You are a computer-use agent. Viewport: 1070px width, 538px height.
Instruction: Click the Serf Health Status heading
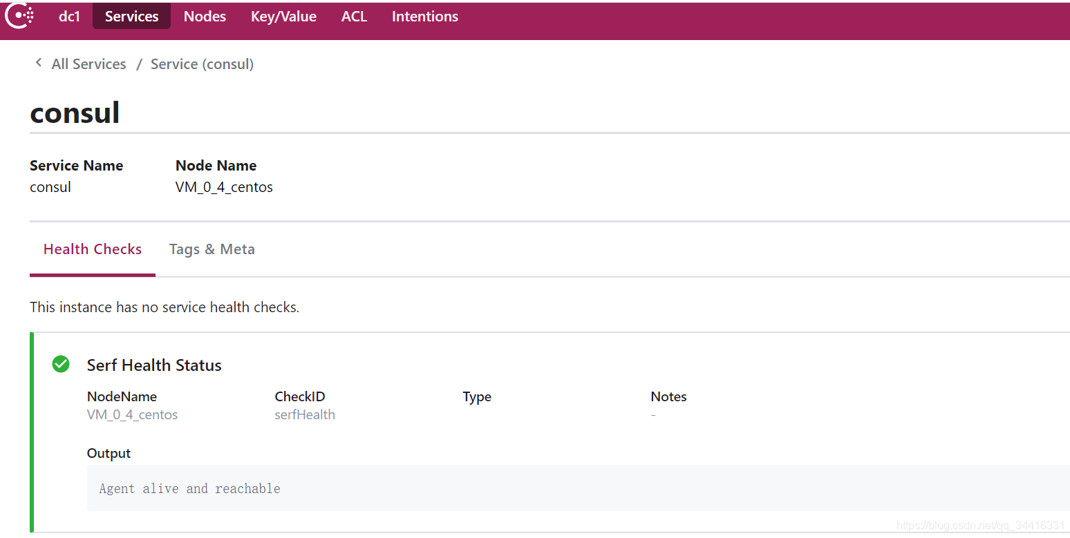[154, 365]
